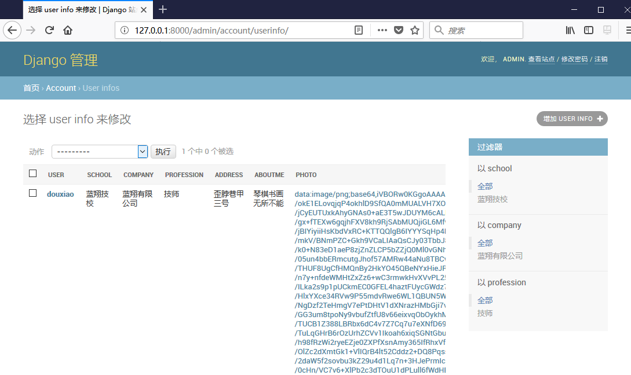631x375 pixels.
Task: Open page actions three-dot menu
Action: click(x=382, y=30)
